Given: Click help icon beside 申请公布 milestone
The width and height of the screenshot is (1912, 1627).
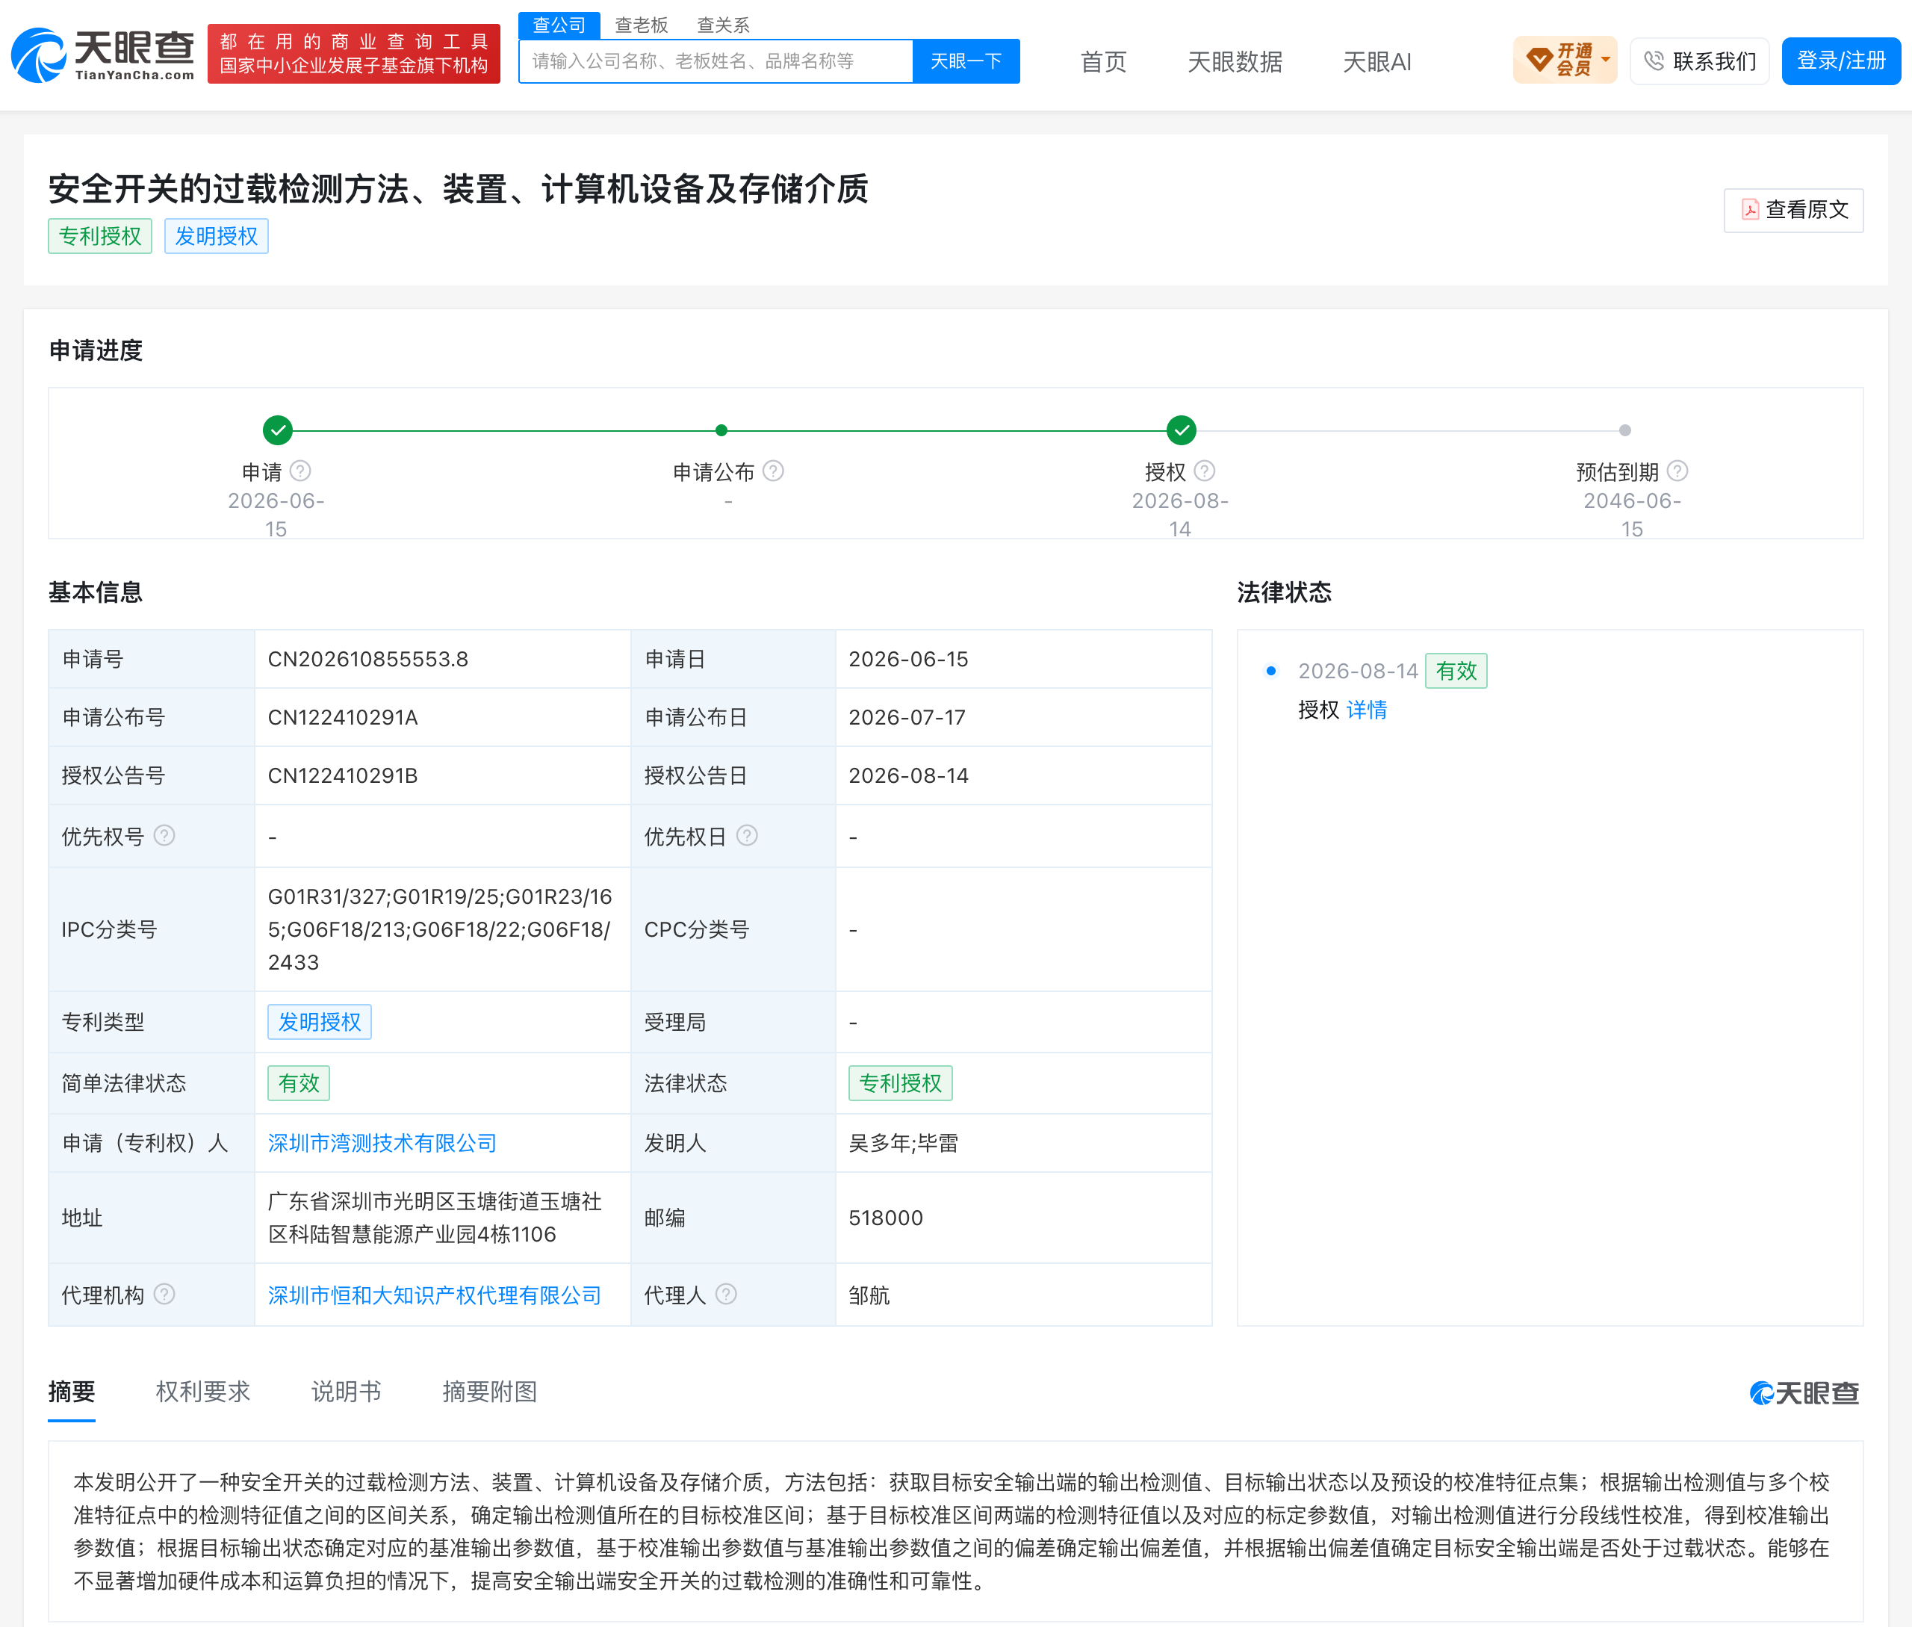Looking at the screenshot, I should [x=774, y=471].
